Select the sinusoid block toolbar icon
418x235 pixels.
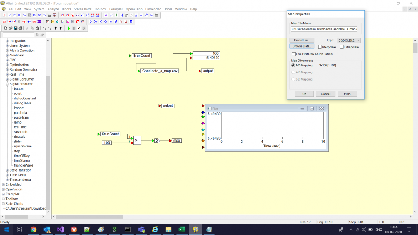(x=24, y=15)
